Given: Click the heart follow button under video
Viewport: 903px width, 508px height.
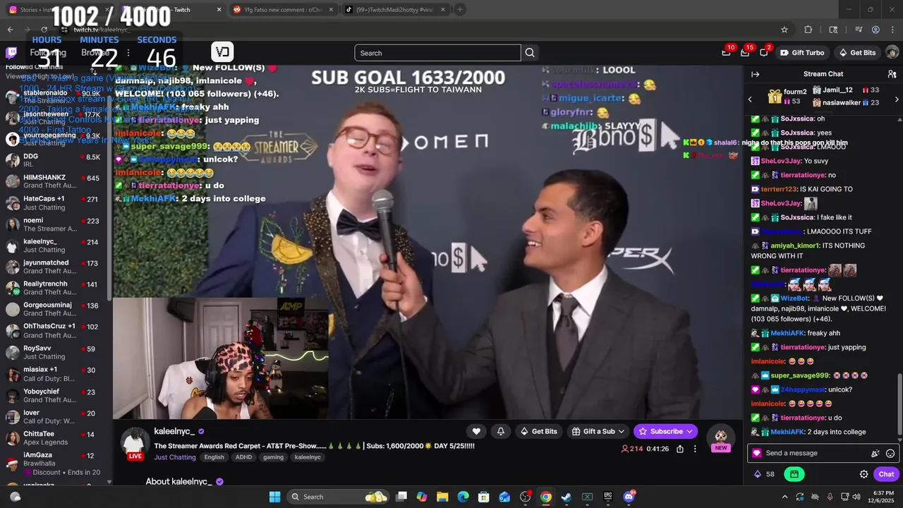Looking at the screenshot, I should click(476, 431).
